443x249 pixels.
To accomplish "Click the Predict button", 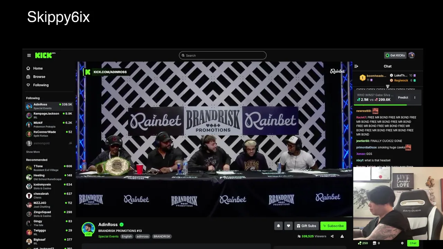I will pos(403,98).
